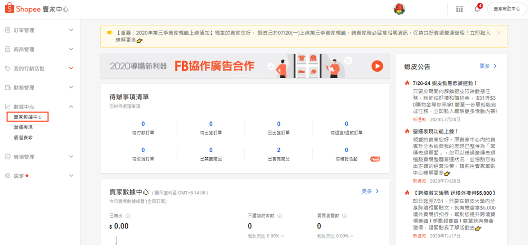Viewport: 528px width, 248px height.
Task: Click the play button on the FB banner
Action: point(376,66)
